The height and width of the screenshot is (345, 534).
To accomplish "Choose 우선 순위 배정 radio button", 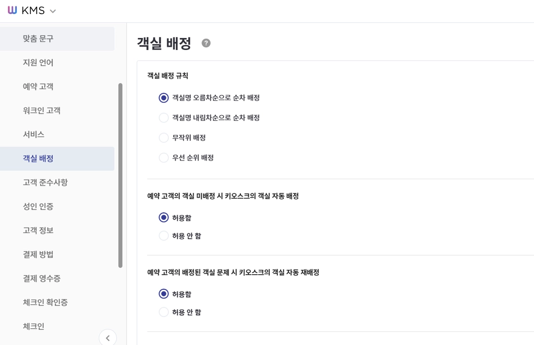I will [x=163, y=158].
